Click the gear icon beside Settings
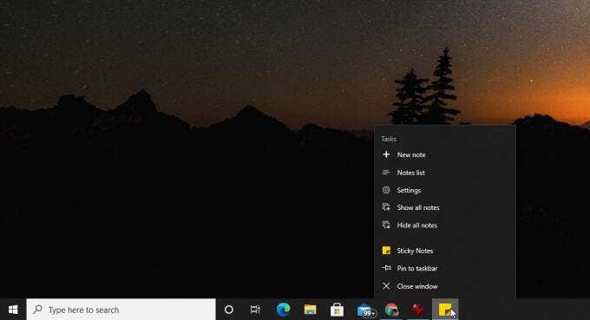 click(x=386, y=190)
